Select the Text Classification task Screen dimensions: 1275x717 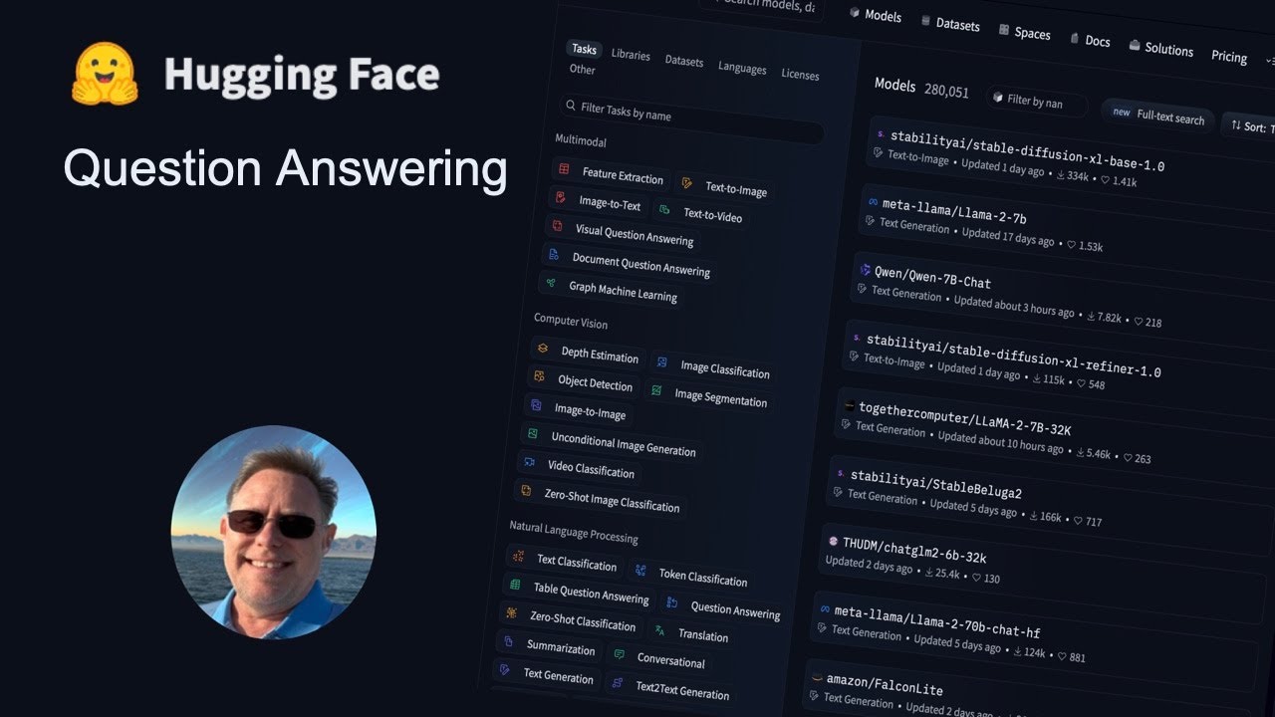click(565, 562)
